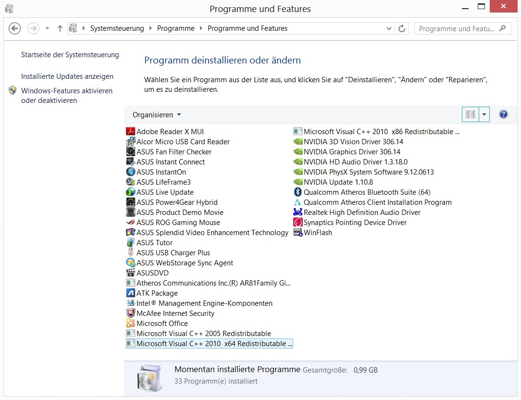Click the Systemsteuerung breadcrumb
Screen dimensions: 521x400
coord(117,28)
